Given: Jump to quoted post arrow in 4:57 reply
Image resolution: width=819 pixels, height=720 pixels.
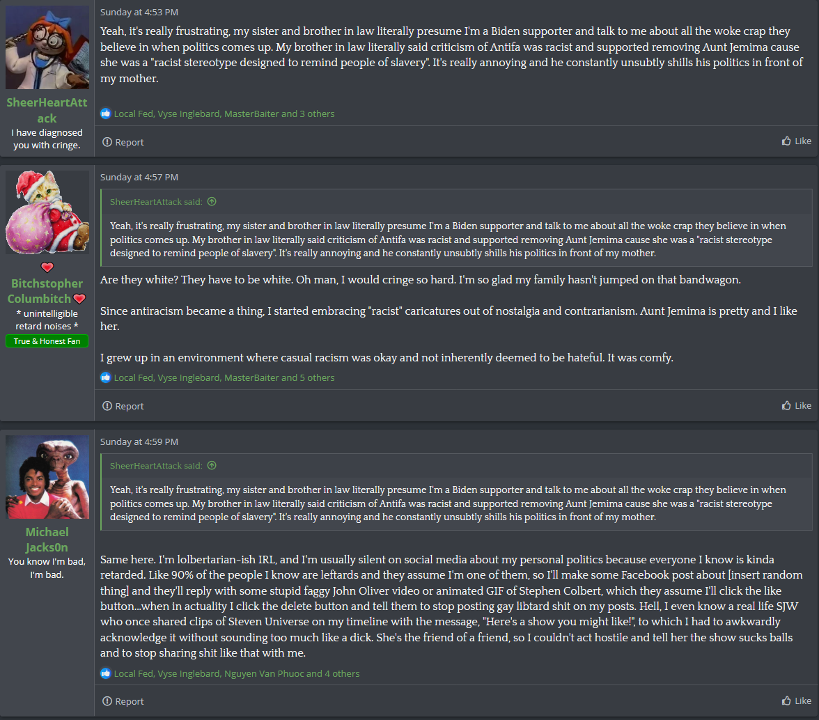Looking at the screenshot, I should 212,201.
